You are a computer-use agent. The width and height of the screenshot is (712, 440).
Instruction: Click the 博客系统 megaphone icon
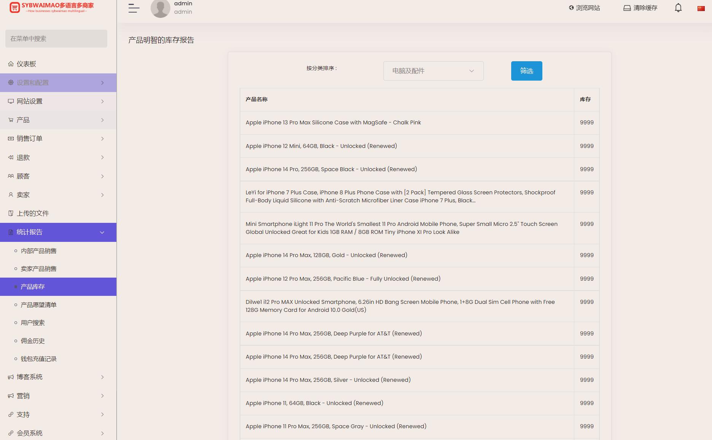(11, 377)
